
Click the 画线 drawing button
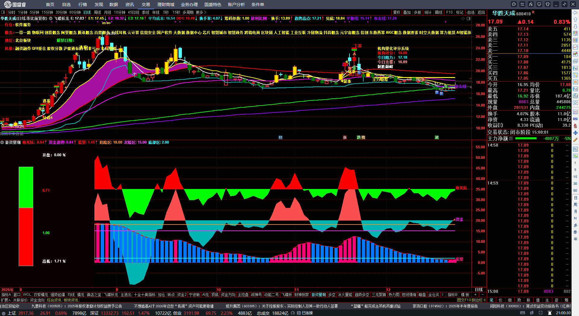coord(439,12)
